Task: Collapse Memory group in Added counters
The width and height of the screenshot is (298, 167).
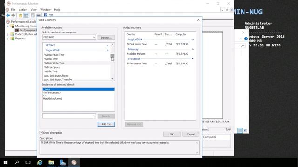Action: 192,49
